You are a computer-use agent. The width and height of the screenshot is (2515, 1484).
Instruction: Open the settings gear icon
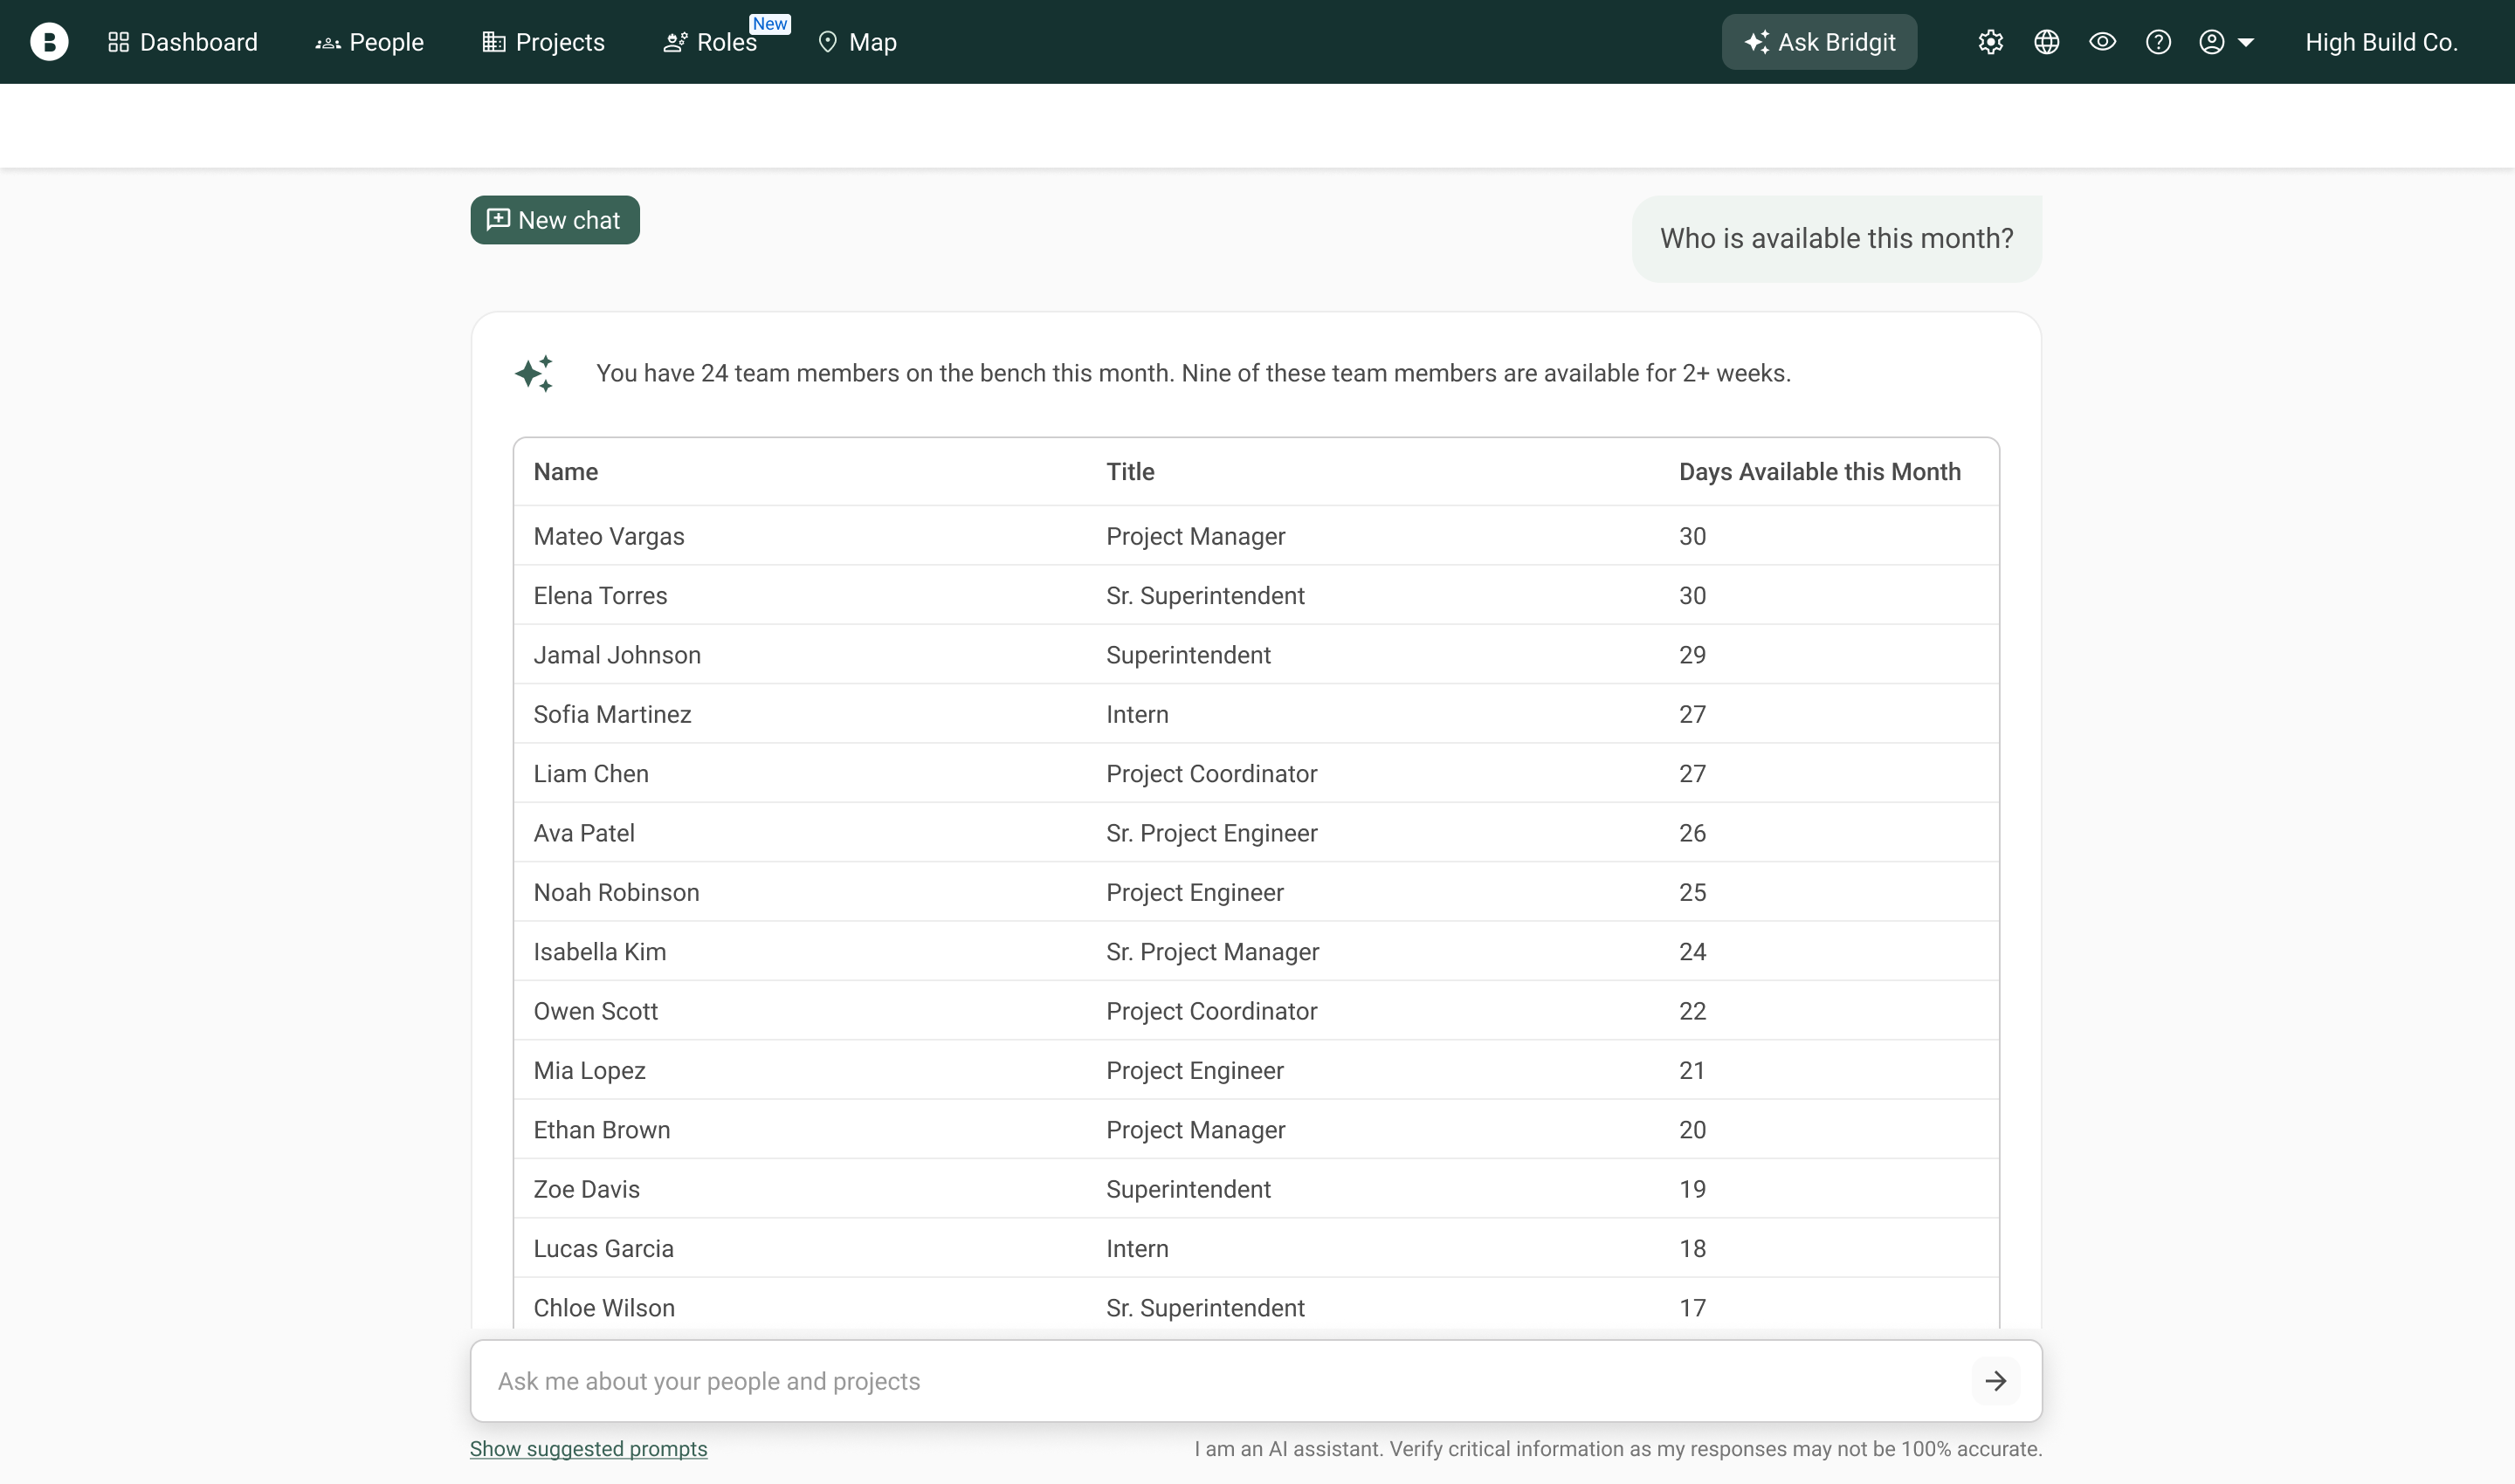tap(1990, 42)
